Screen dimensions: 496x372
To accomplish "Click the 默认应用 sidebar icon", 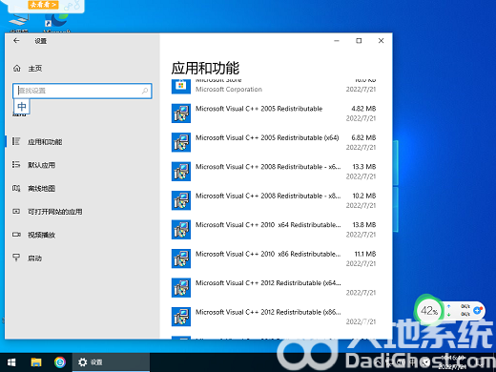I will click(16, 165).
